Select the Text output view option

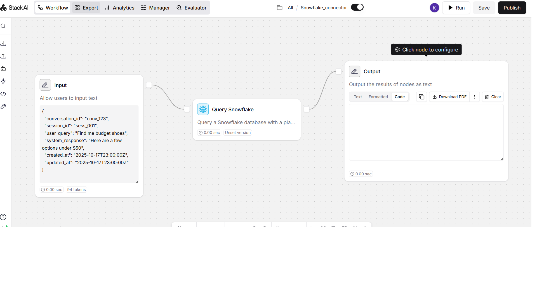coord(358,97)
